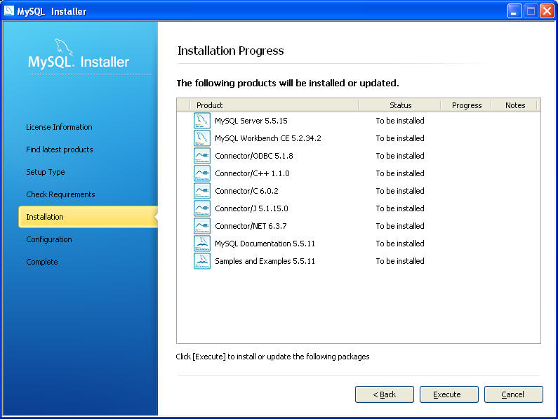This screenshot has height=419, width=558.
Task: Switch to the Setup Type step
Action: pyautogui.click(x=46, y=172)
